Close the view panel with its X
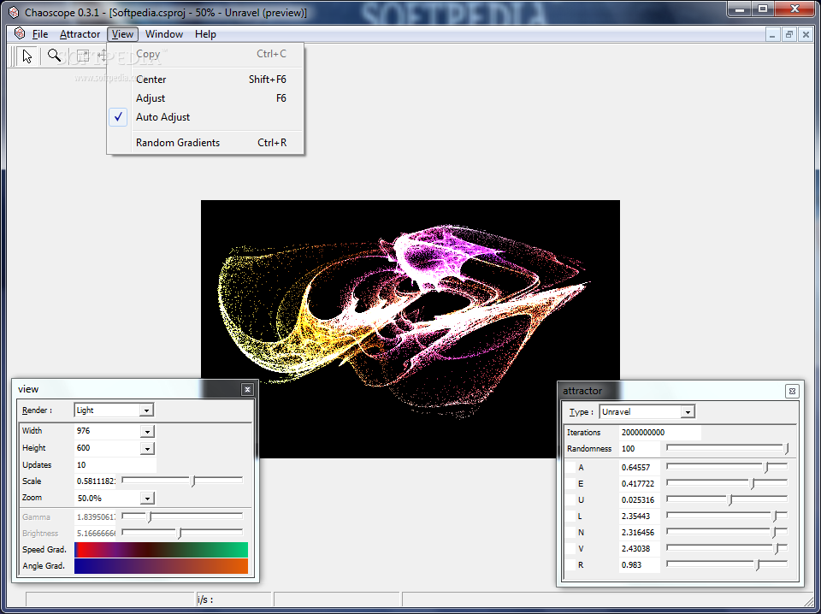 point(248,389)
